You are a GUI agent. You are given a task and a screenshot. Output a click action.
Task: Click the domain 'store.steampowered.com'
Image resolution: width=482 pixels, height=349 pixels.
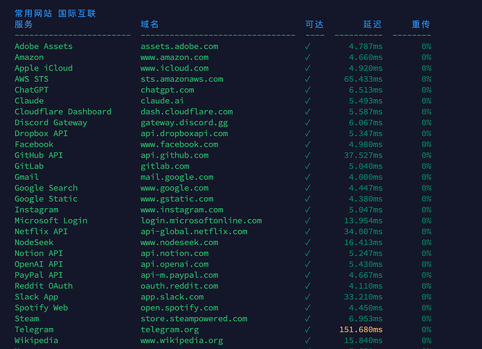pyautogui.click(x=194, y=319)
